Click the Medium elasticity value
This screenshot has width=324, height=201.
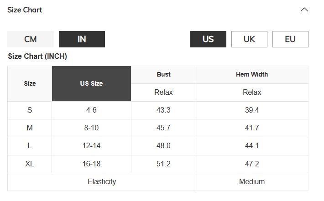(252, 182)
